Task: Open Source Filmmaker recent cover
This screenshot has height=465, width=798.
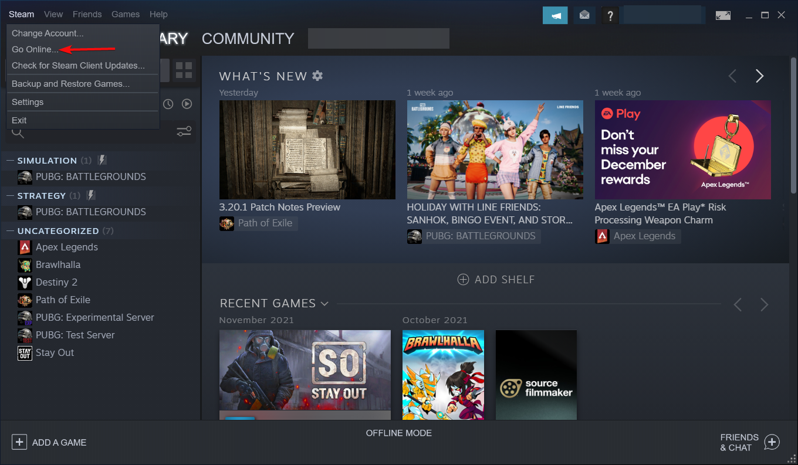Action: (x=536, y=375)
